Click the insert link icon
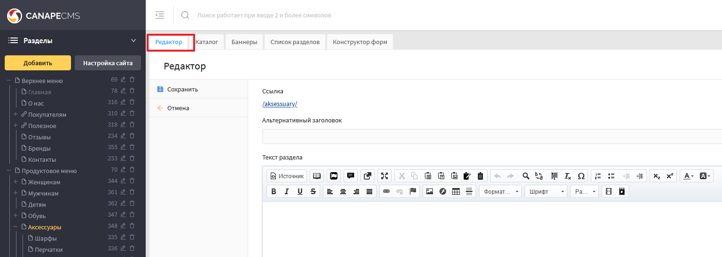Screen dimensions: 722x257 386,191
